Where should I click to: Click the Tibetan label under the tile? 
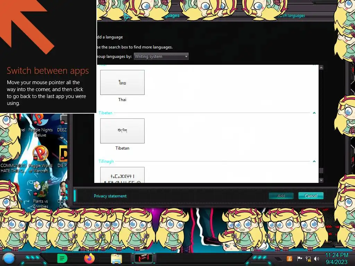(122, 148)
